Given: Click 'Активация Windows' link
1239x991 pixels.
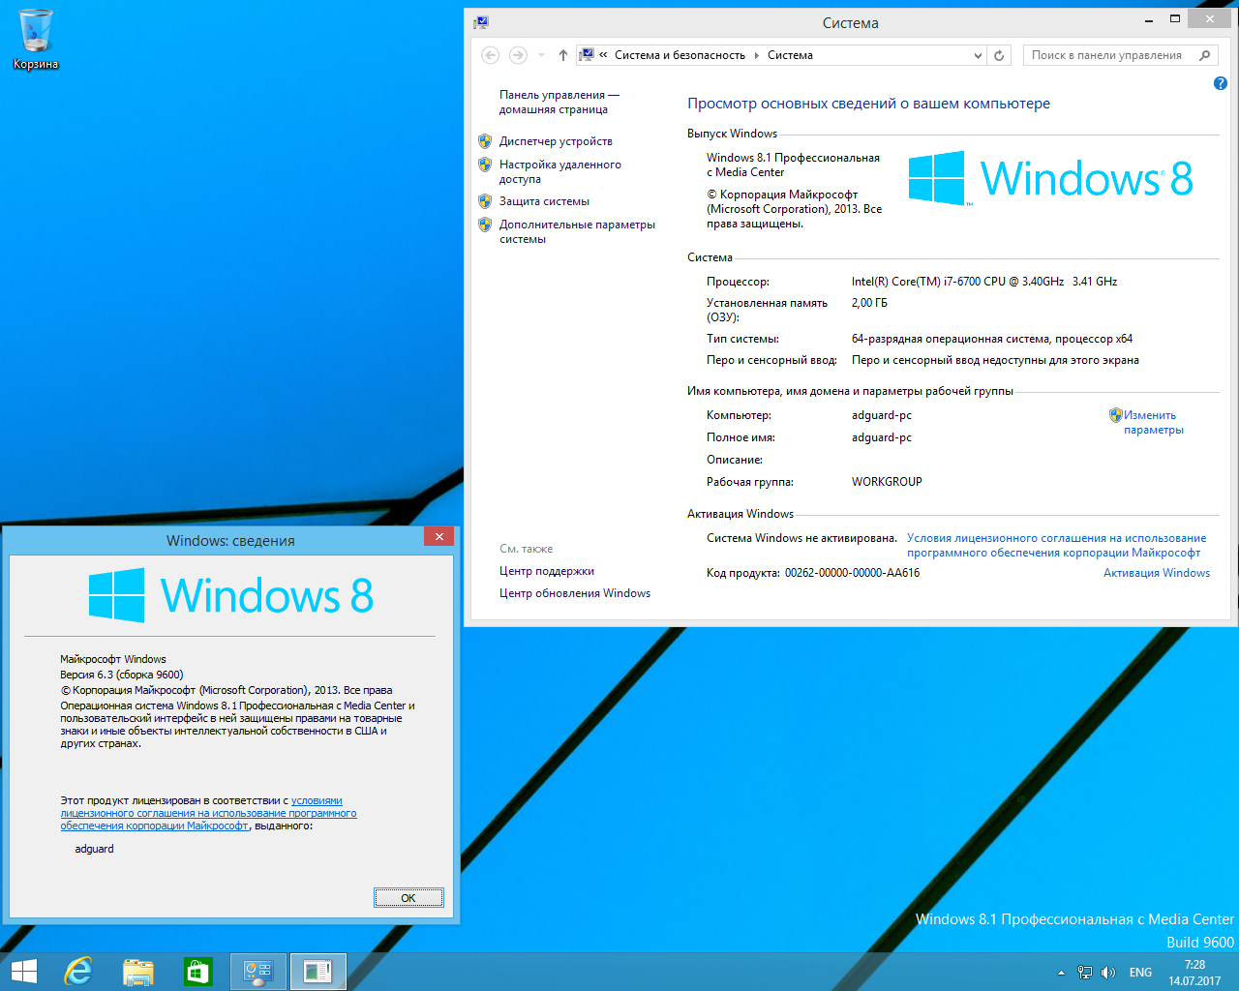Looking at the screenshot, I should (1157, 573).
